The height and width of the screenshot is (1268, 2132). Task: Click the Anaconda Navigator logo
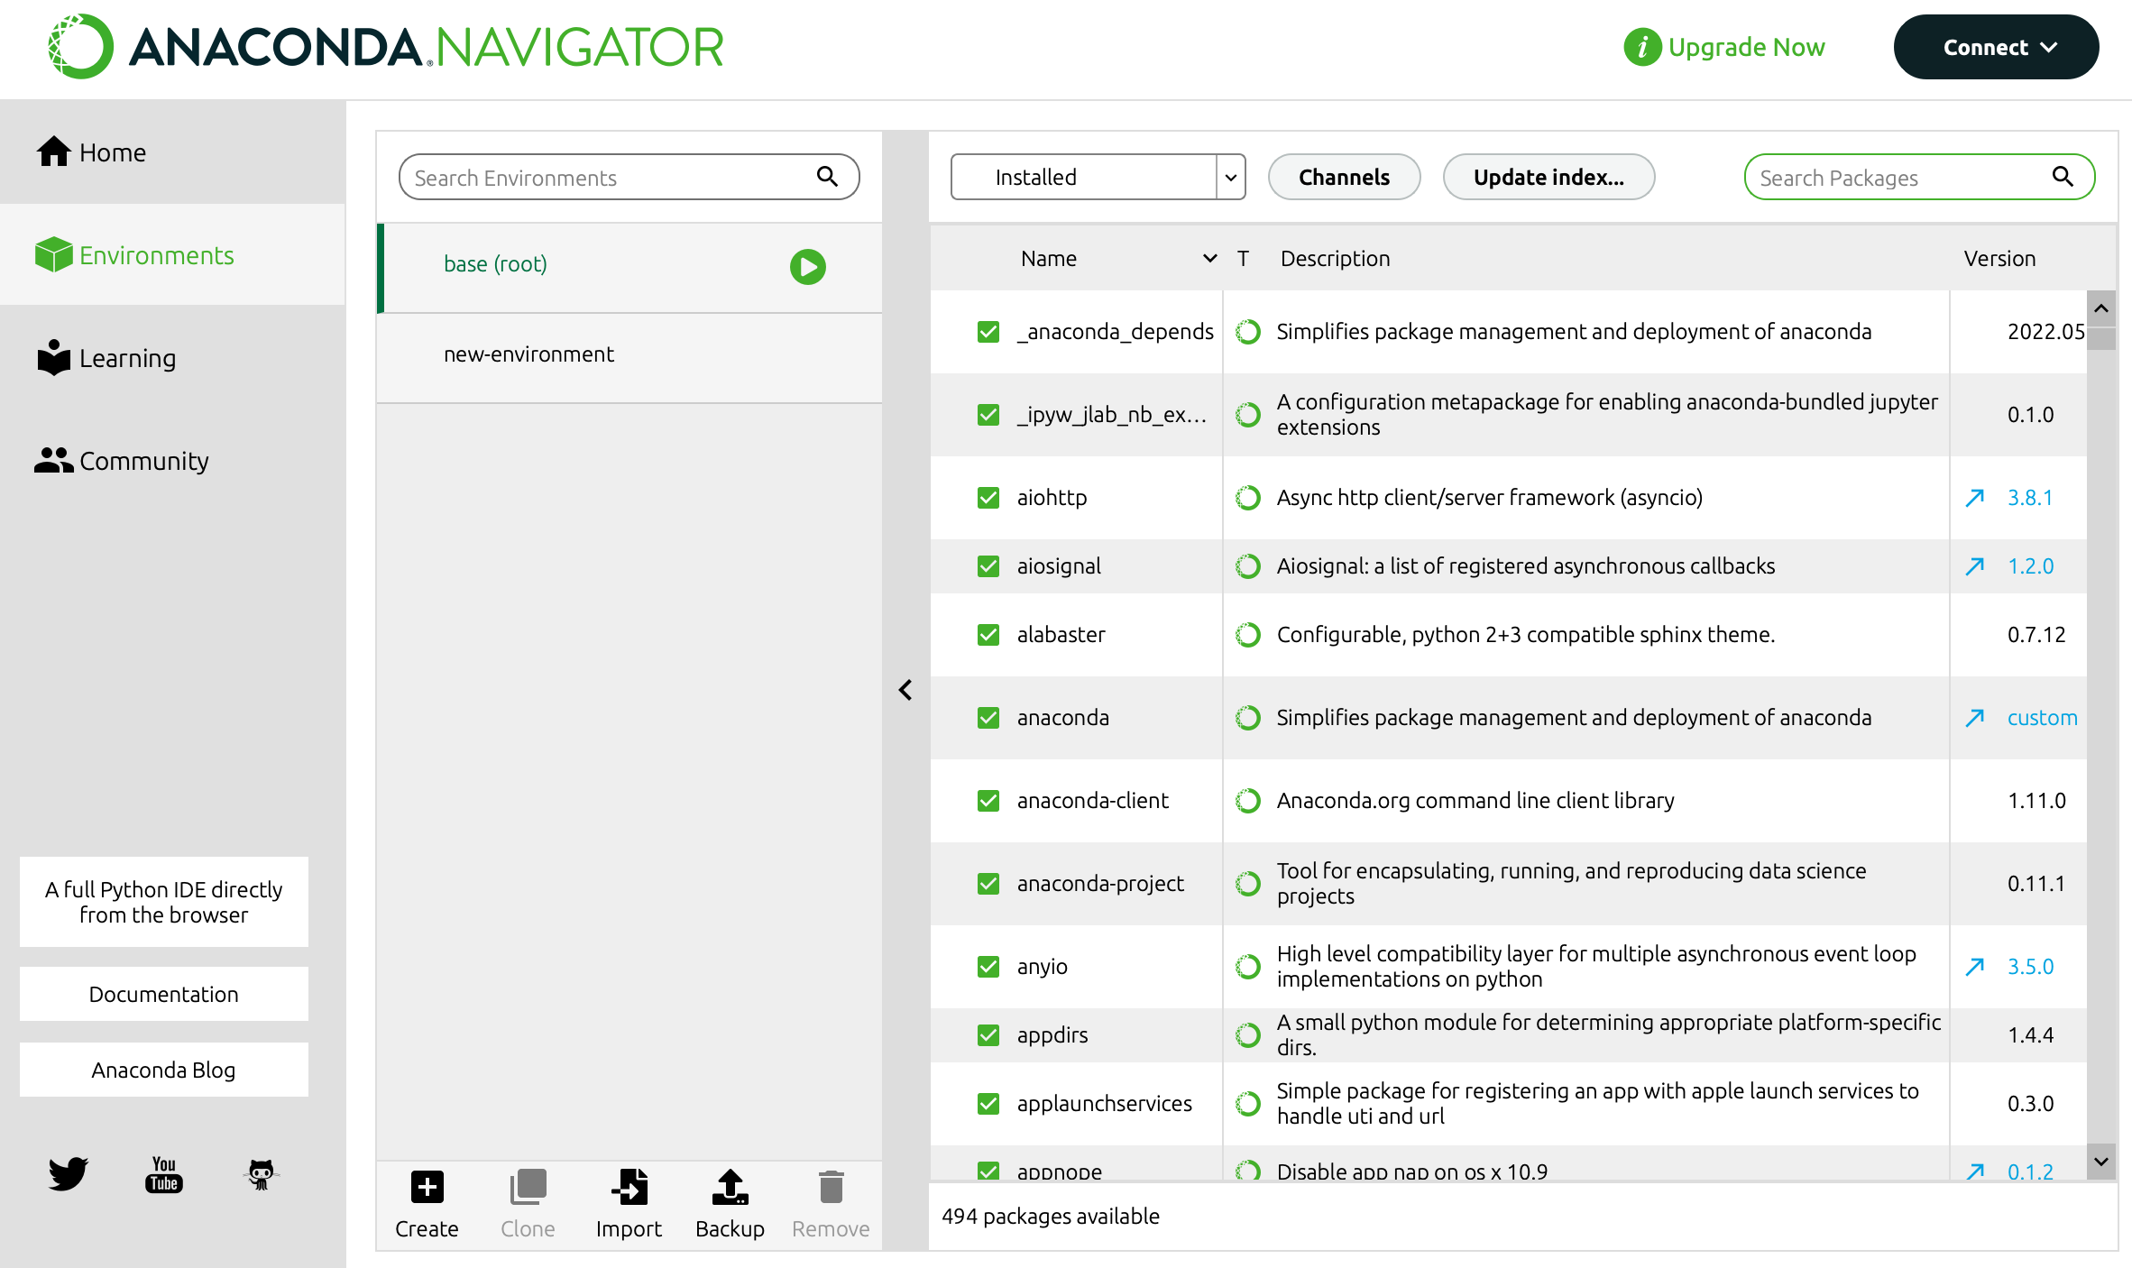[x=386, y=47]
